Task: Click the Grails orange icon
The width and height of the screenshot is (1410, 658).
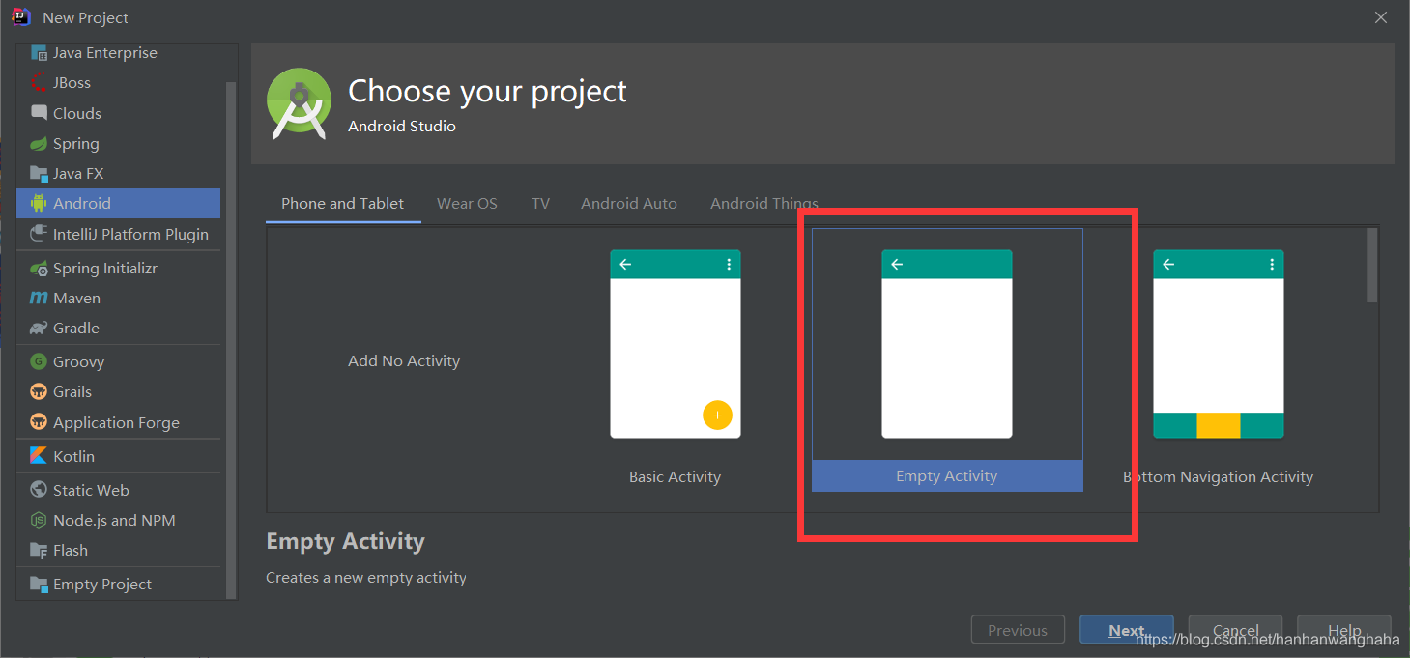Action: pyautogui.click(x=39, y=392)
